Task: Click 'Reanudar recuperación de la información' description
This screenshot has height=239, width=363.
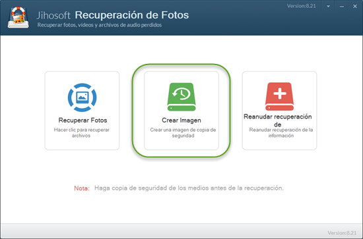Action: 281,133
